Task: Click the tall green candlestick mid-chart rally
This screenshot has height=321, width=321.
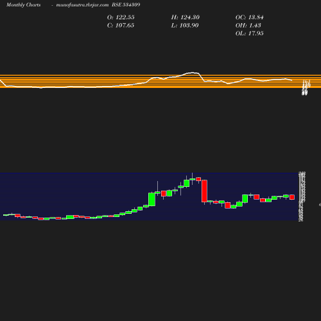Action: [x=152, y=199]
